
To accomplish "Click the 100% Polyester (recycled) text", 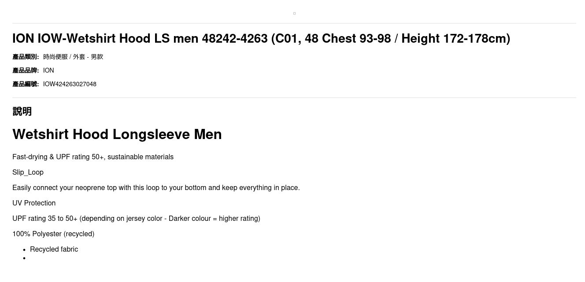I will click(x=53, y=234).
